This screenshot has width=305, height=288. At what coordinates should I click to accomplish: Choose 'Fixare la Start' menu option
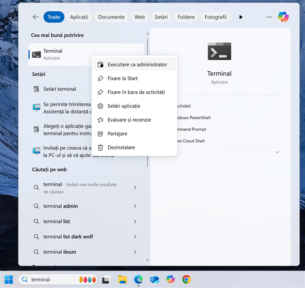pos(122,79)
